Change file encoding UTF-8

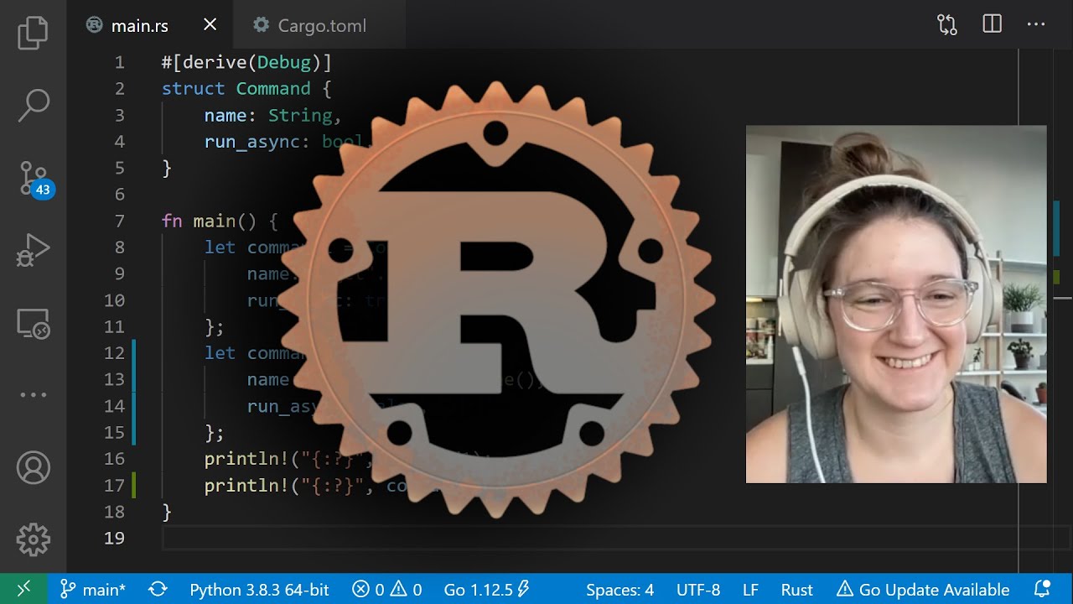coord(698,590)
